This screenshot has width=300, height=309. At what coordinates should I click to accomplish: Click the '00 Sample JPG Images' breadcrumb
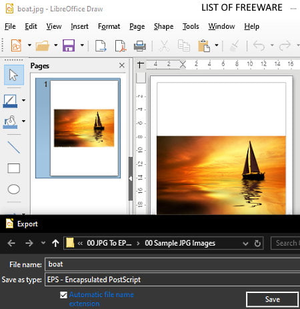click(180, 243)
